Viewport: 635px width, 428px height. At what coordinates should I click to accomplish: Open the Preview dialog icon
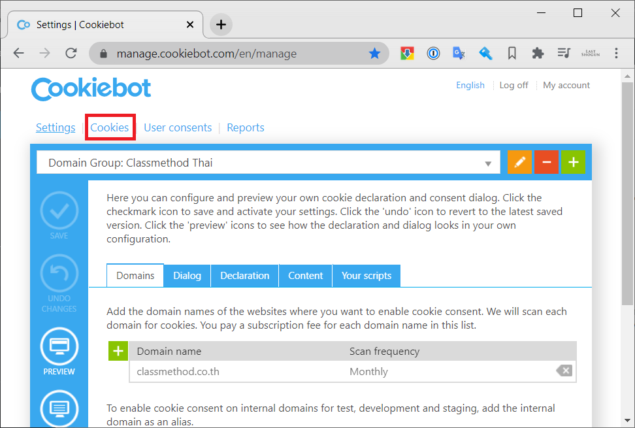tap(59, 346)
